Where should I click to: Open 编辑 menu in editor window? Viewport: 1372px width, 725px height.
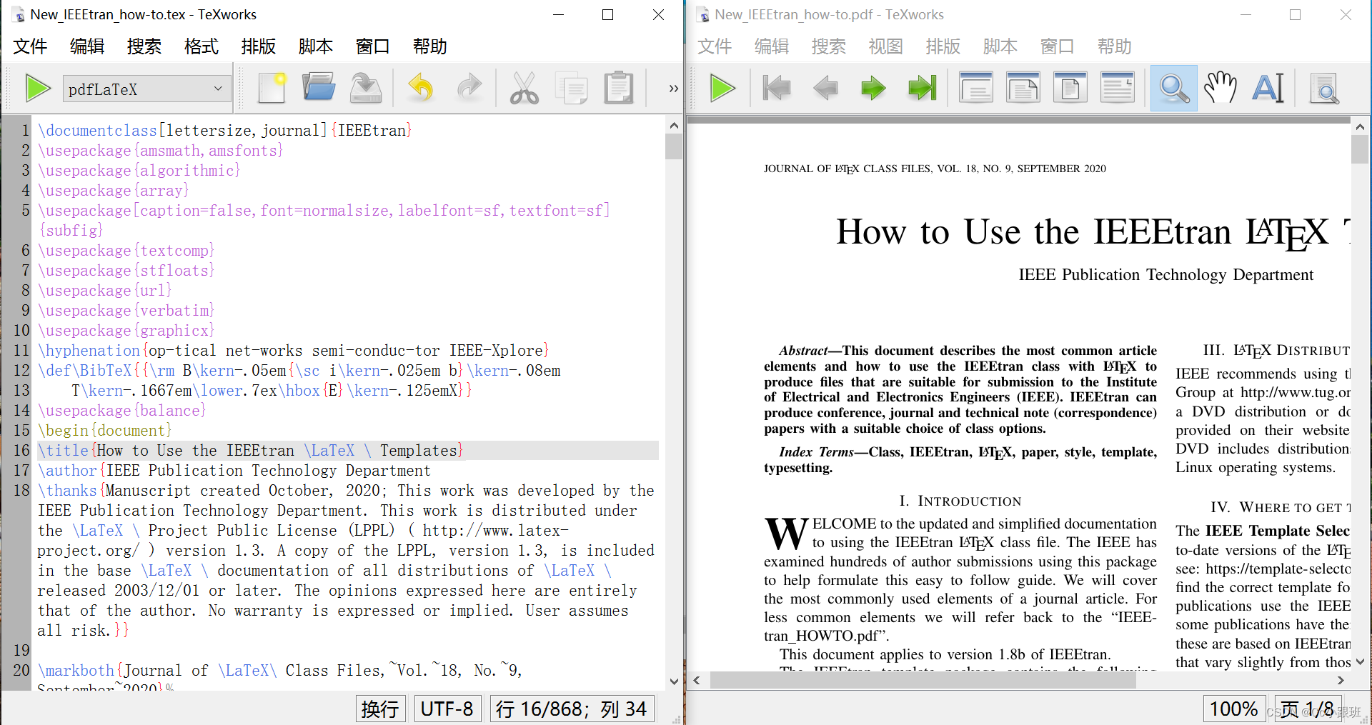click(x=87, y=46)
